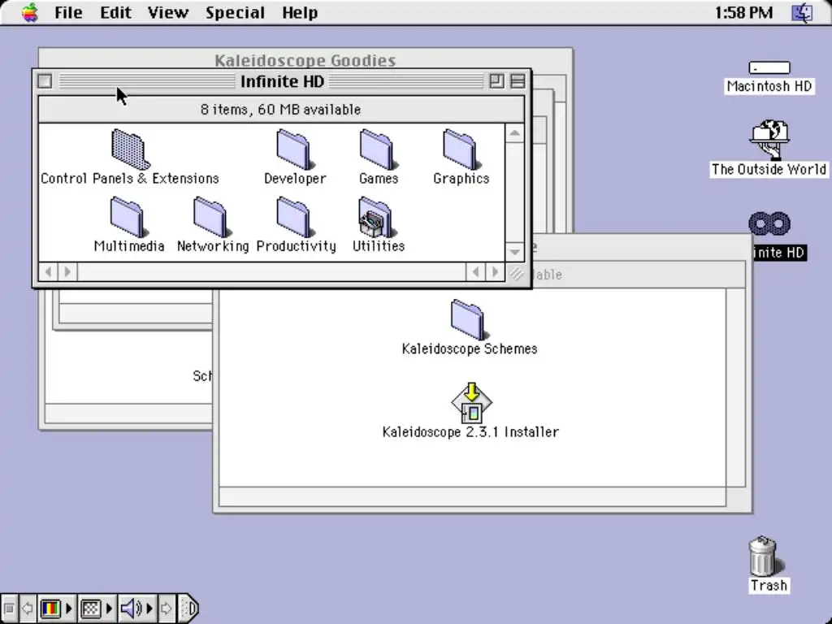Open the Developer folder
This screenshot has height=624, width=832.
295,149
